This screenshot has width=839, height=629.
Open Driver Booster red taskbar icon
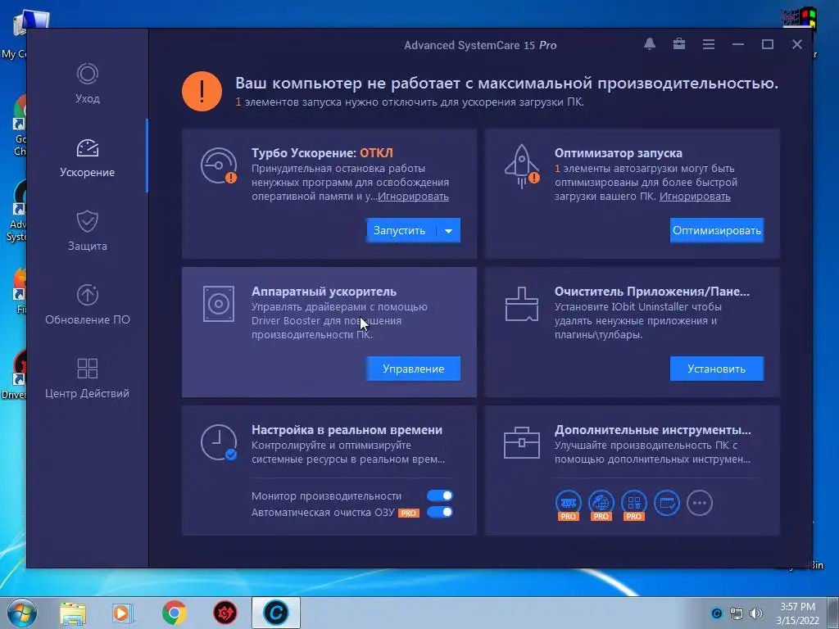click(x=225, y=613)
